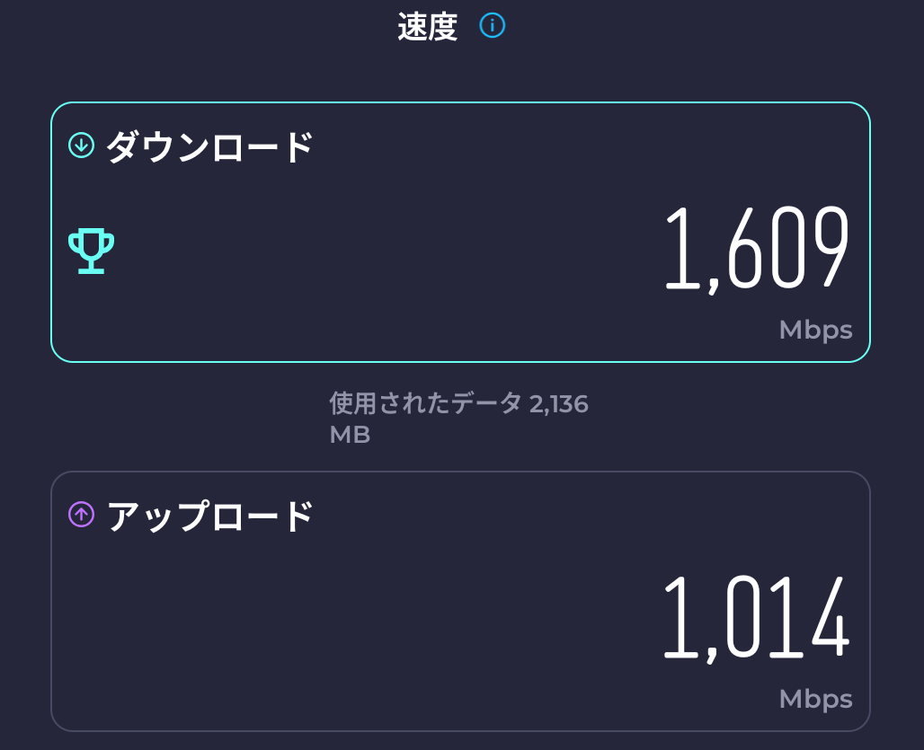
Task: Select the teal trophy icon
Action: click(91, 251)
